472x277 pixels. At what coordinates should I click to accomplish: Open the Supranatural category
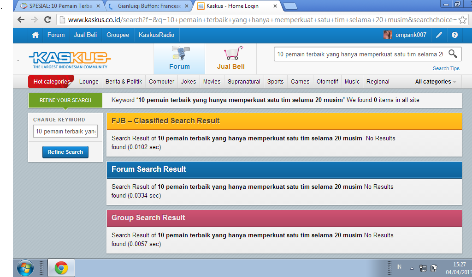pyautogui.click(x=244, y=82)
